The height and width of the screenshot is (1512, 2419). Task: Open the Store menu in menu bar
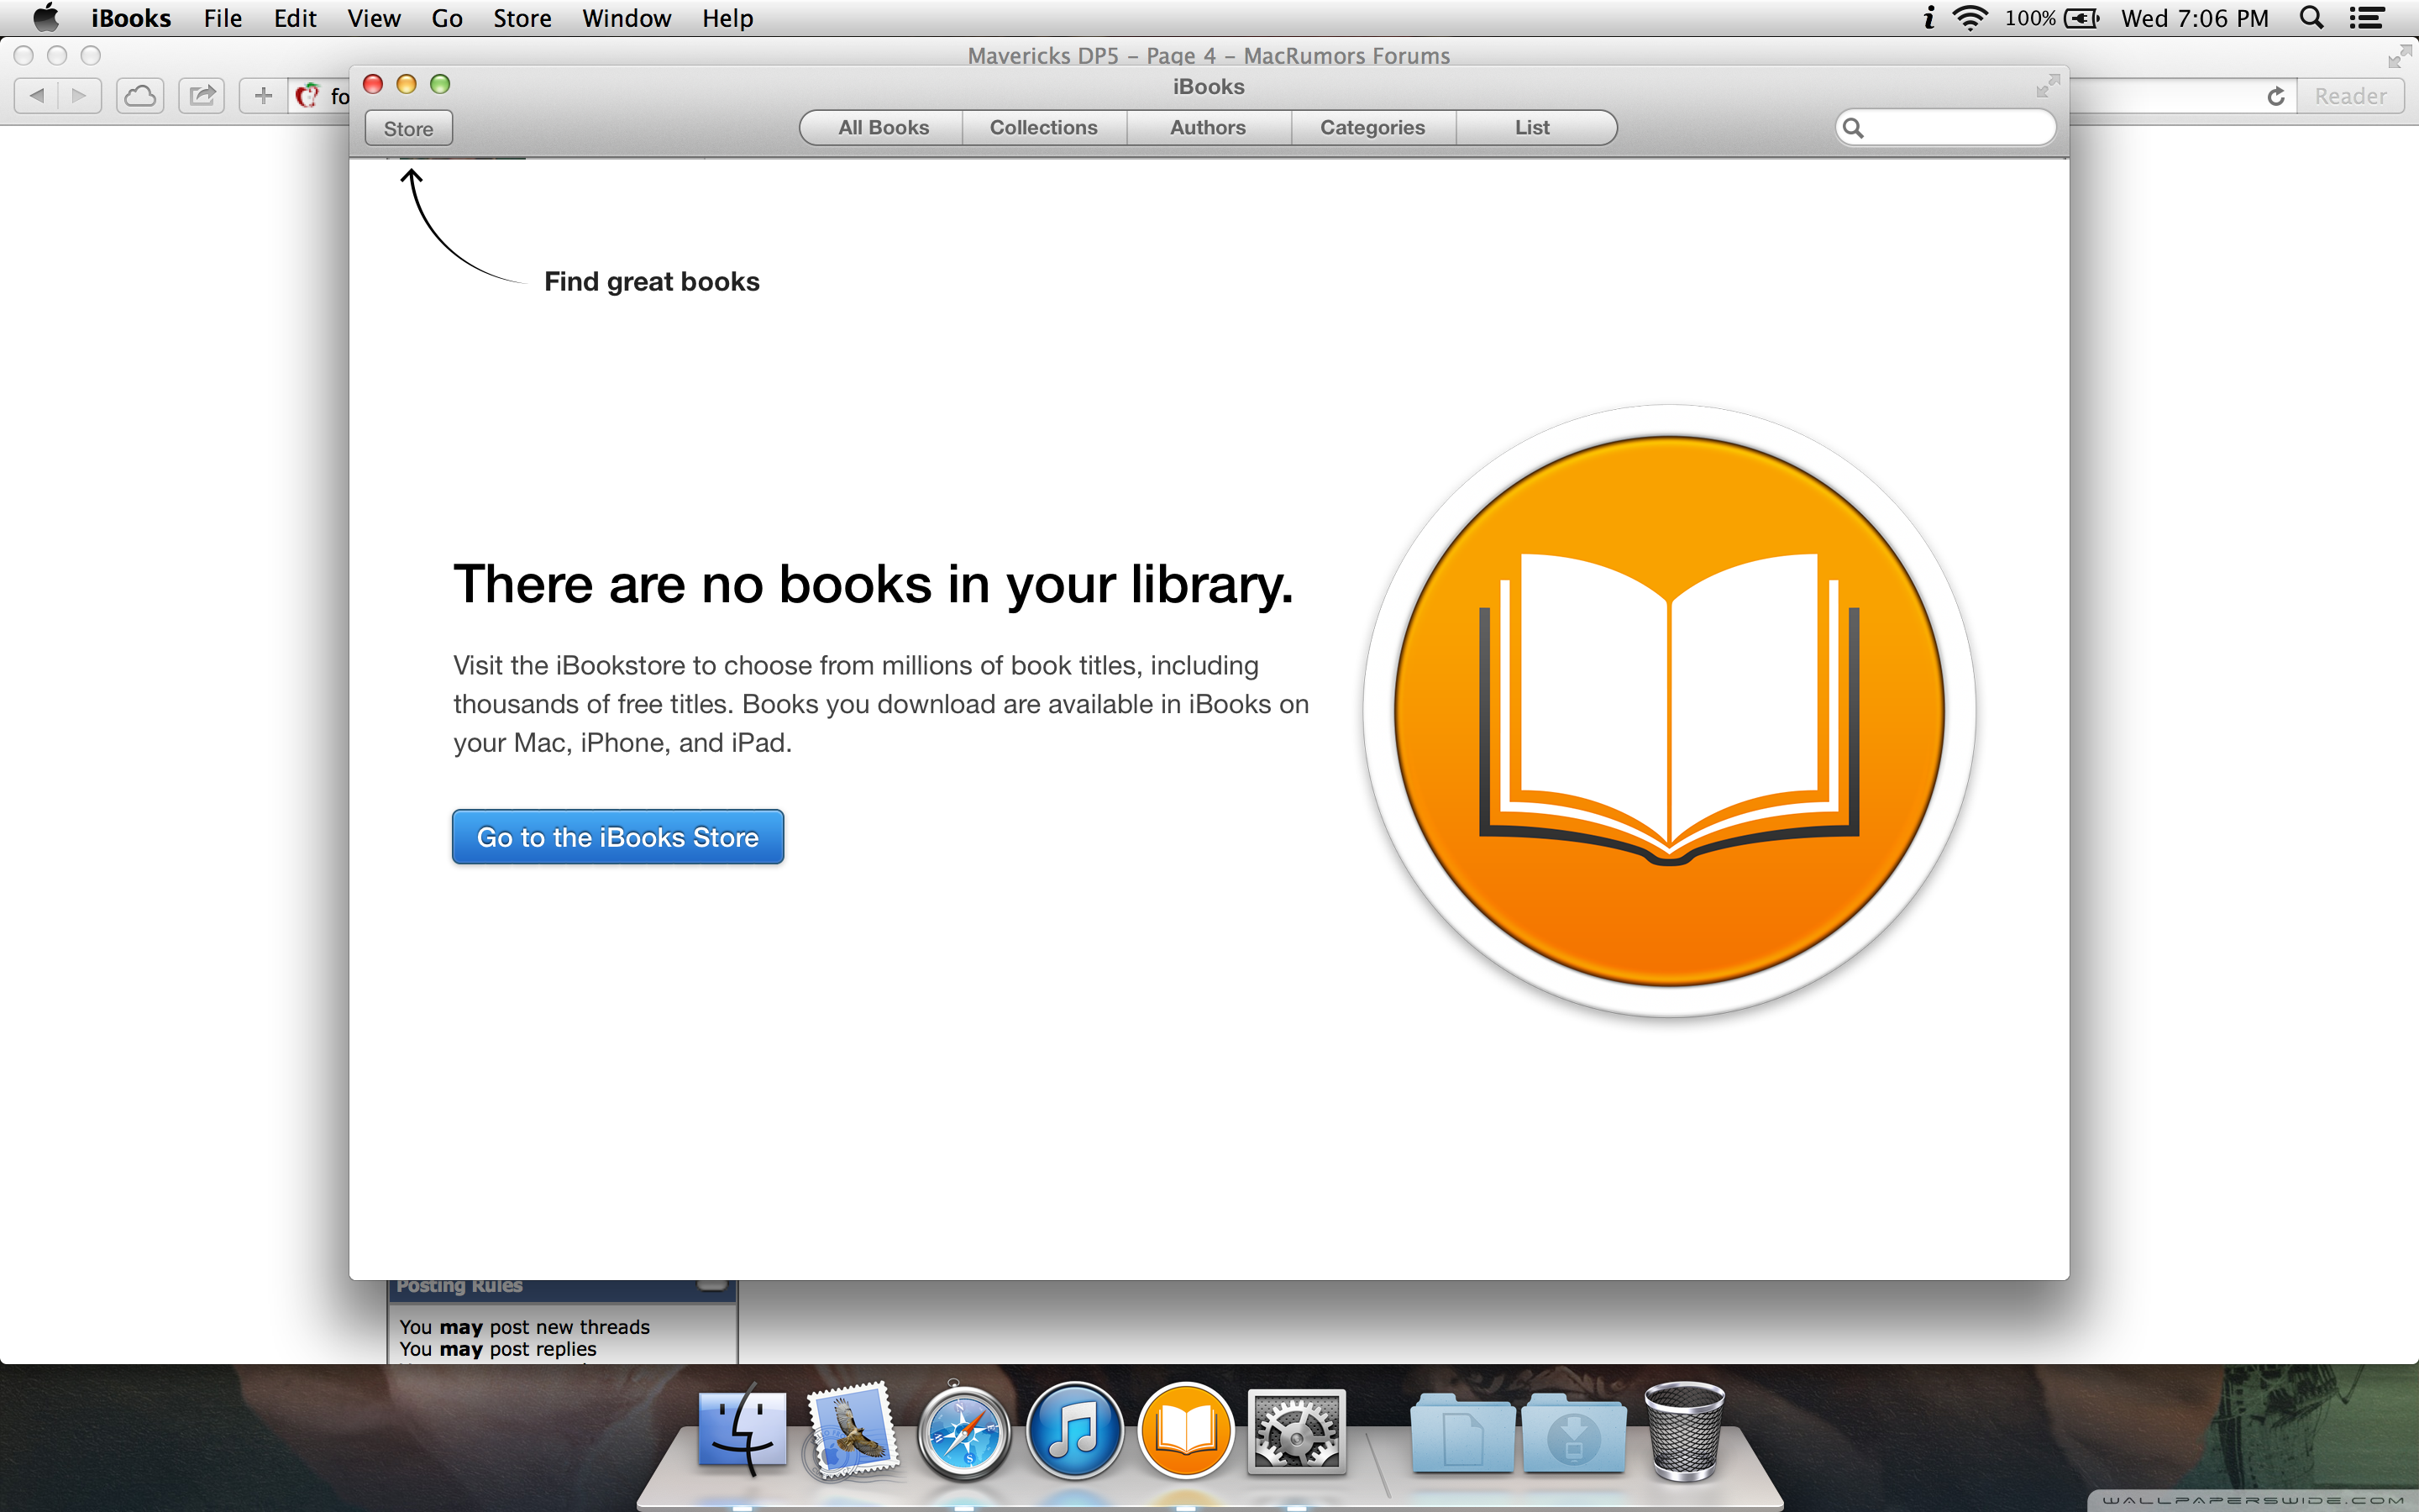[x=522, y=18]
